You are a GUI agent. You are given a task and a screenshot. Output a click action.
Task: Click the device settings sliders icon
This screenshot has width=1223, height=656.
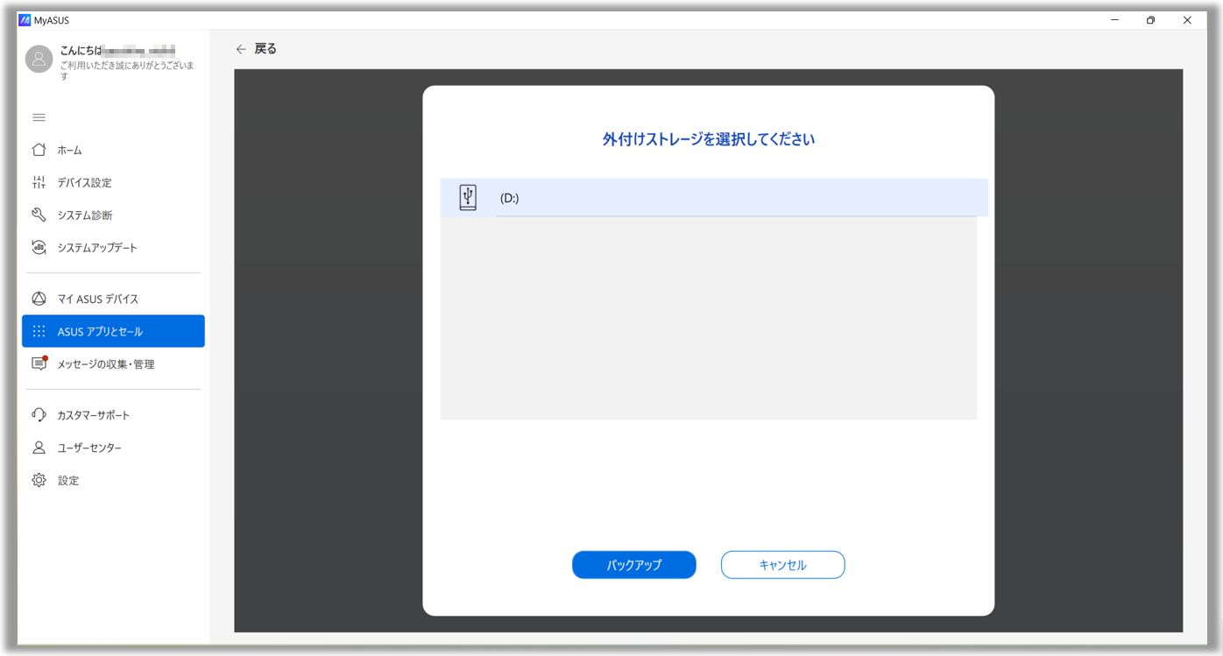coord(39,182)
